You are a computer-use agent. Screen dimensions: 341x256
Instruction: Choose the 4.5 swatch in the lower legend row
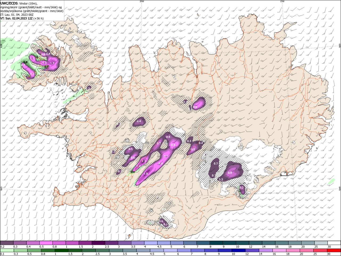pyautogui.click(x=157, y=250)
